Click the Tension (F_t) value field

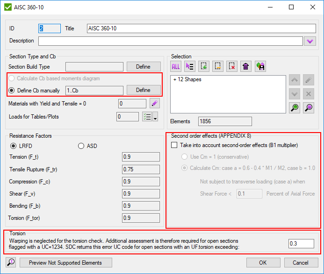pos(141,157)
